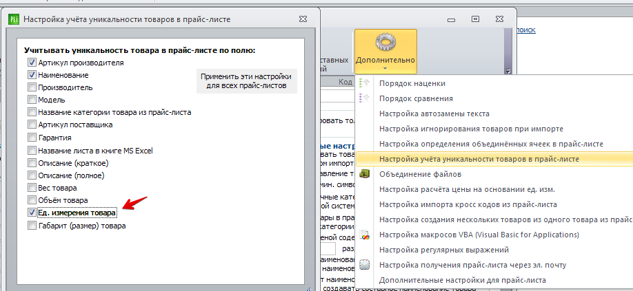
Task: Enable the Модель checkbox
Action: click(x=32, y=100)
